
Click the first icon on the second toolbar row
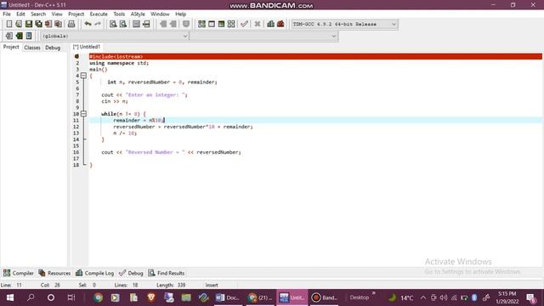coord(9,36)
